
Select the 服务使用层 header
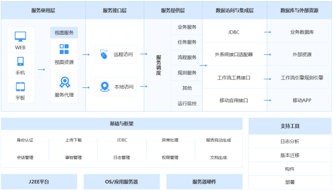(x=43, y=10)
